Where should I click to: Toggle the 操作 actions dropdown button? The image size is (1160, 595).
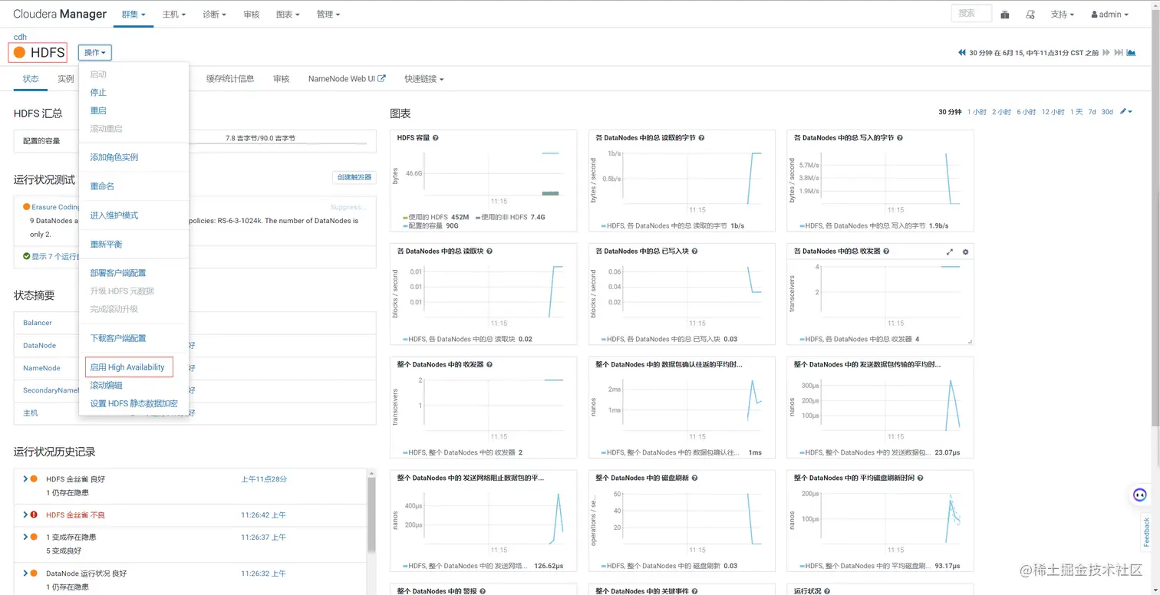(95, 53)
